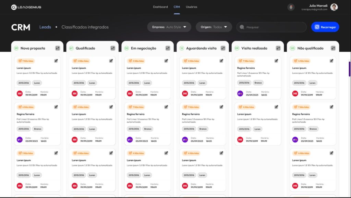The width and height of the screenshot is (351, 198).
Task: Open filter icon on Aguardando visita column
Action: tap(223, 48)
